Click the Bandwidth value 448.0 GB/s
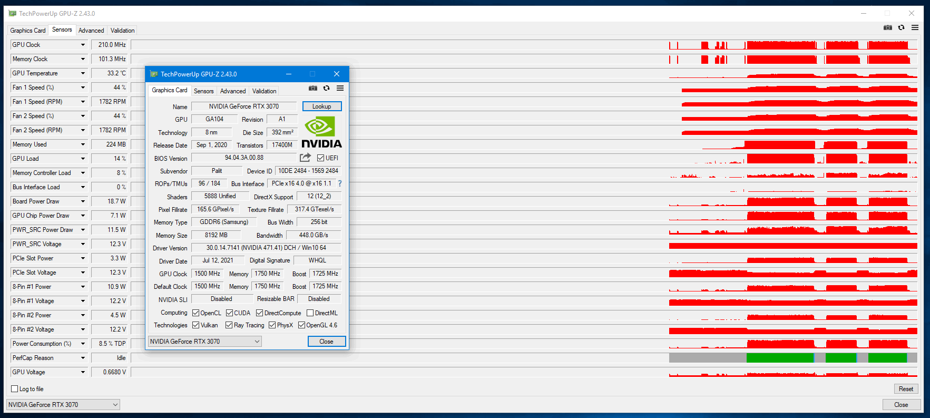The height and width of the screenshot is (418, 930). [x=314, y=235]
